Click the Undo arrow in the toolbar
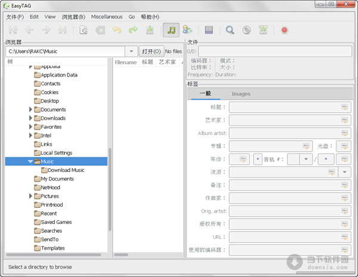358x277 pixels. (x=117, y=30)
